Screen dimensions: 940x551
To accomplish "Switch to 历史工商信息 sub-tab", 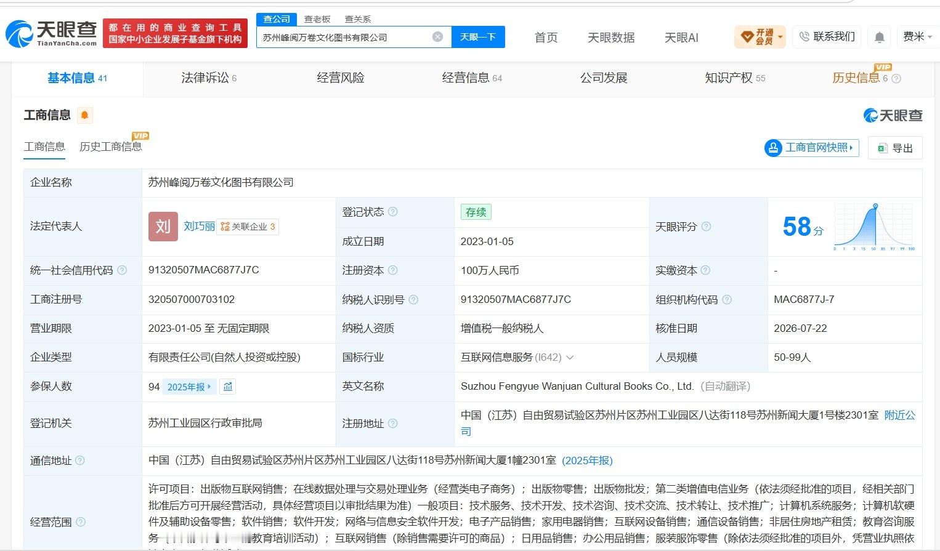I will point(111,147).
